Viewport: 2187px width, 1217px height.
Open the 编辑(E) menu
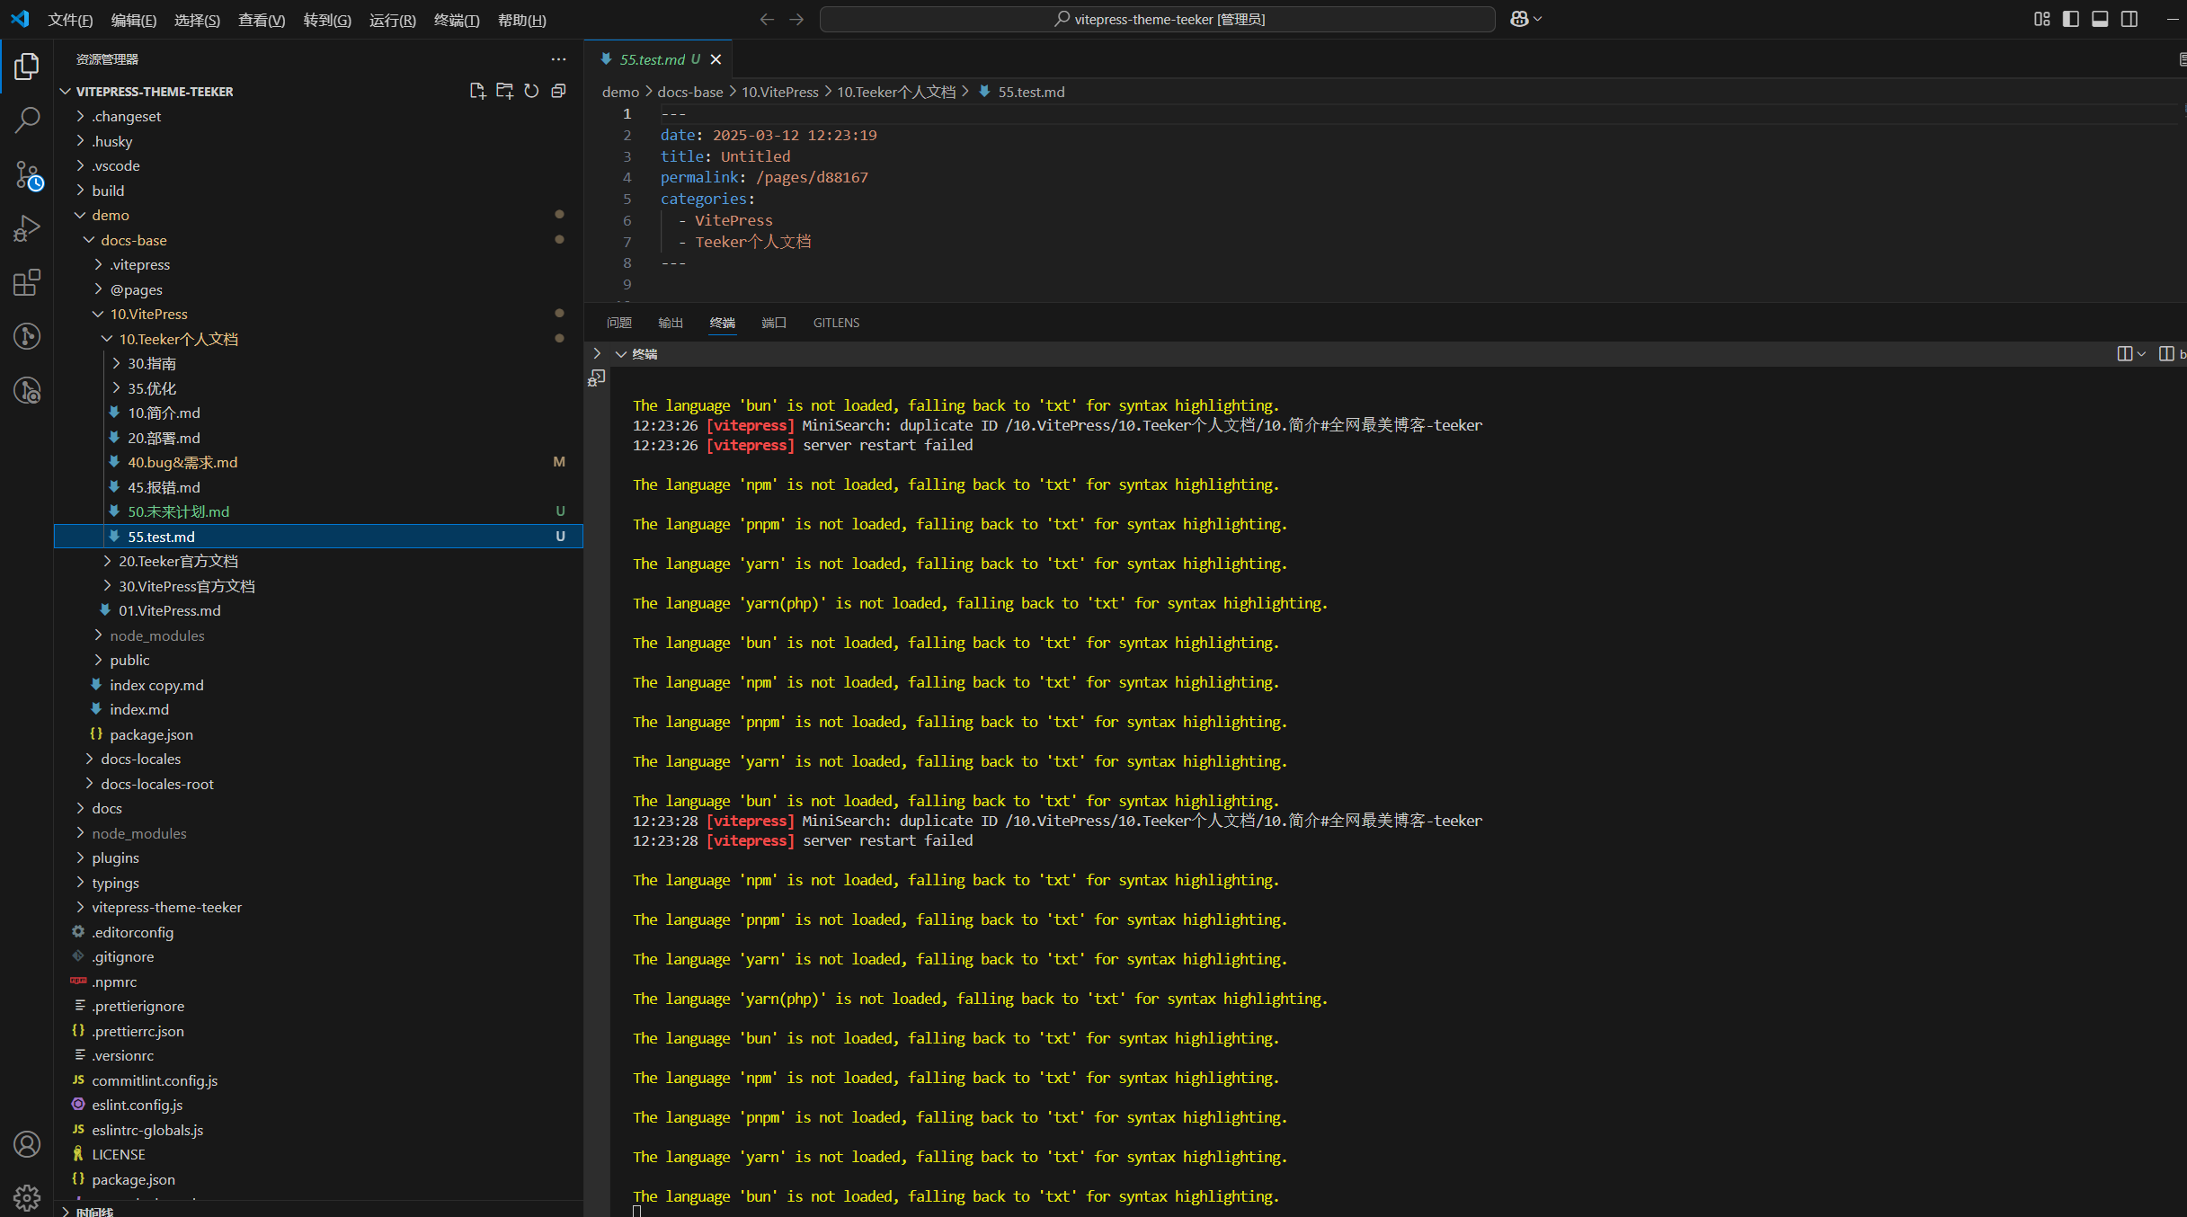(134, 20)
